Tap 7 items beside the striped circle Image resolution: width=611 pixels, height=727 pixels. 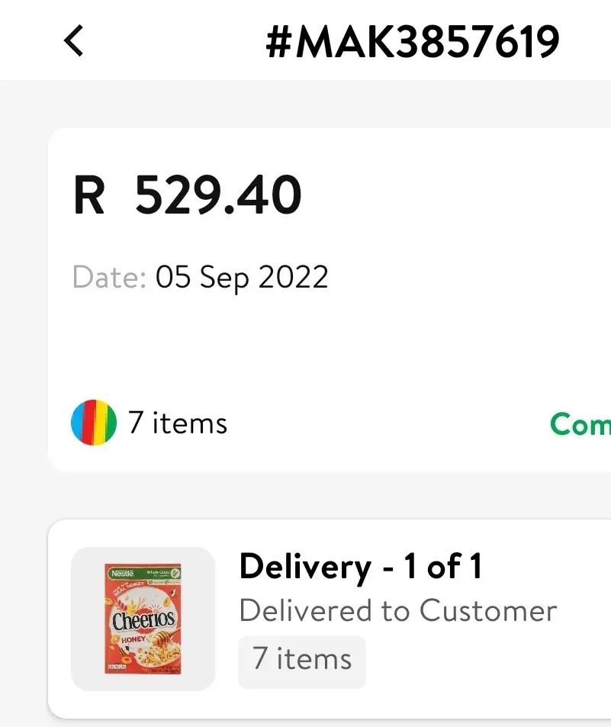tap(178, 423)
